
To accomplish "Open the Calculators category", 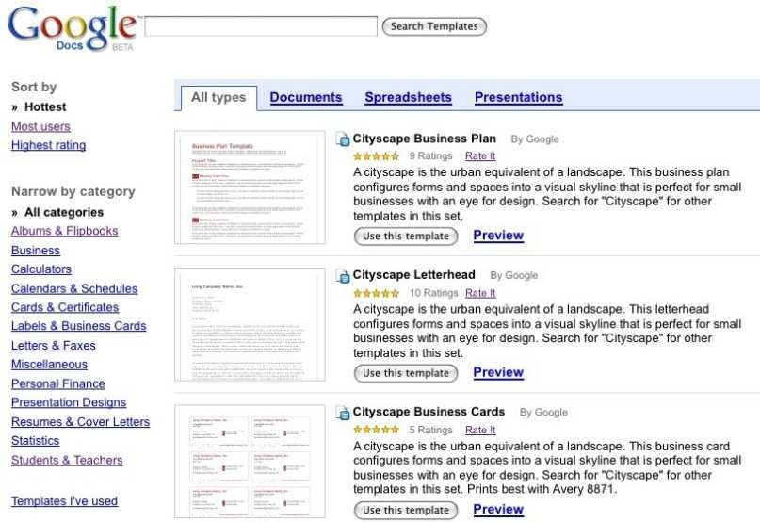I will 41,269.
